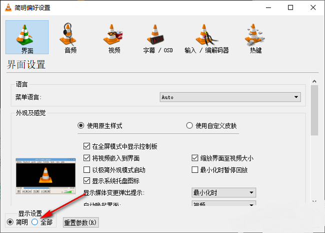Viewport: 325px width, 233px height.
Task: Toggle 缩放界面至视频大小 checkbox
Action: pyautogui.click(x=195, y=158)
